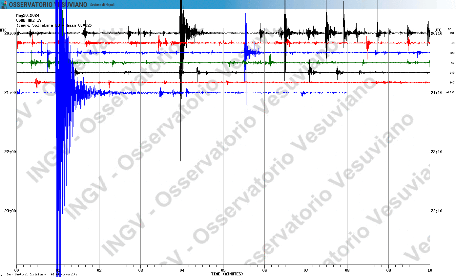Click the 21:10 end time label
This screenshot has width=456, height=279.
click(436, 93)
